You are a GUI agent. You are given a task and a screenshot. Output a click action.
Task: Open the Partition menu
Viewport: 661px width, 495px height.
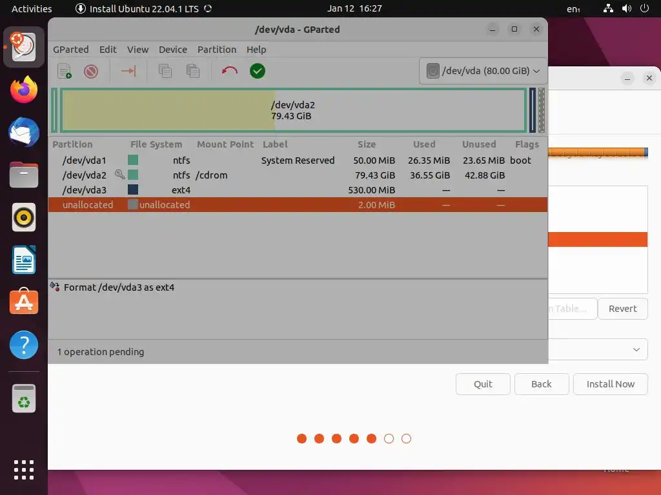[217, 49]
